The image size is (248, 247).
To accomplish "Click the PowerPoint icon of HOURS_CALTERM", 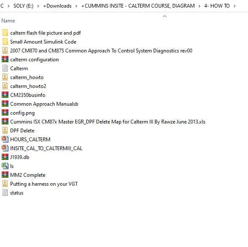I will [x=5, y=140].
